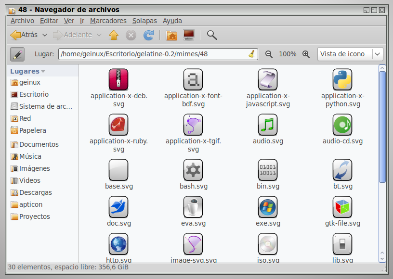Open the home folder toolbar icon
This screenshot has width=393, height=279.
[171, 35]
